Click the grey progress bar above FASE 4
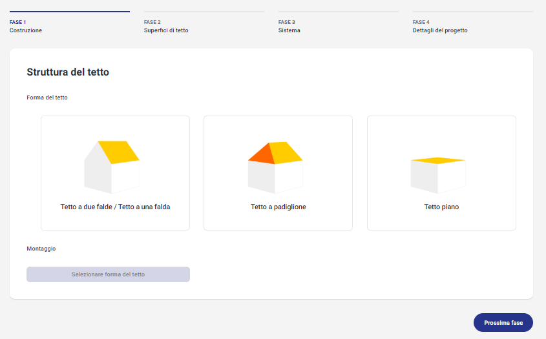Image resolution: width=546 pixels, height=339 pixels. point(473,12)
